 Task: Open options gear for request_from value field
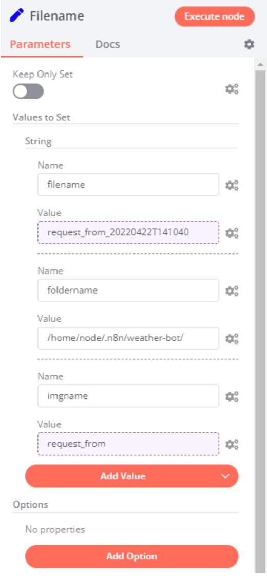232,444
